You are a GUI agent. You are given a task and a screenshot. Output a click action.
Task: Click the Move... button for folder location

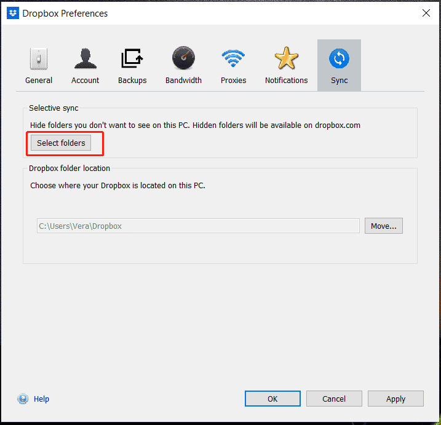coord(383,226)
